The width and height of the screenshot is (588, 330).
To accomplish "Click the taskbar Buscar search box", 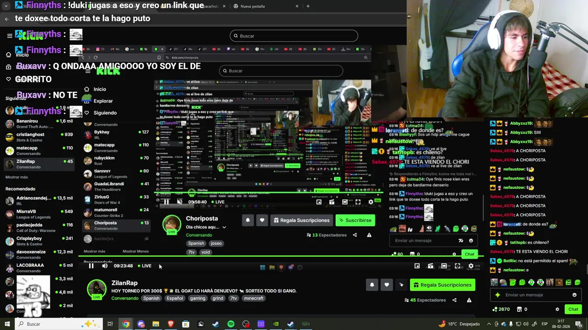I will tap(59, 324).
